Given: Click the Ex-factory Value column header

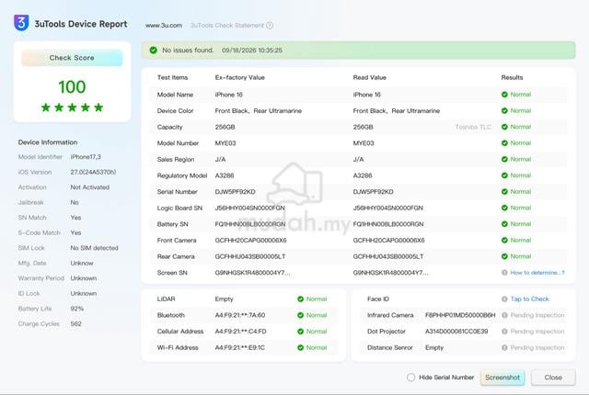Looking at the screenshot, I should [x=239, y=77].
